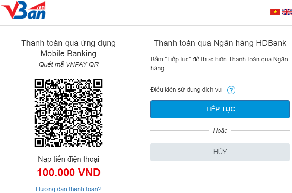Open the Hướng dẫn thanh toán link
The width and height of the screenshot is (292, 193).
point(69,189)
